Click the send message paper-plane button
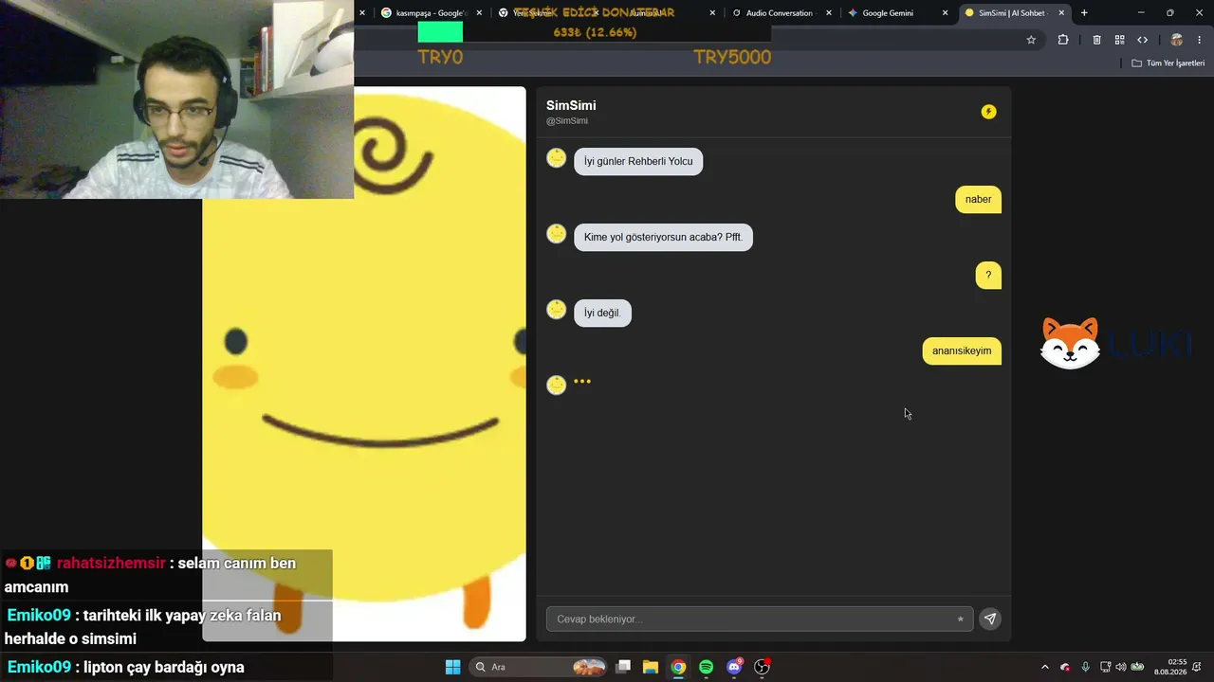Viewport: 1214px width, 682px height. 989,619
